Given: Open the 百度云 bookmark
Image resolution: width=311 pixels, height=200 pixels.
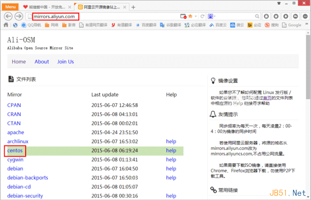Looking at the screenshot, I should [x=218, y=25].
